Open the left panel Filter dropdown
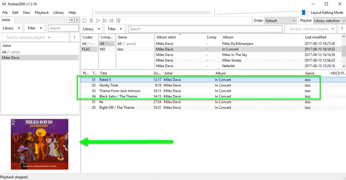 click(x=35, y=28)
